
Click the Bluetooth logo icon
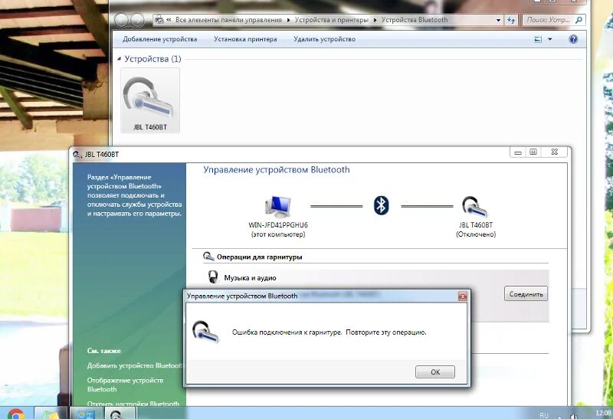[381, 205]
